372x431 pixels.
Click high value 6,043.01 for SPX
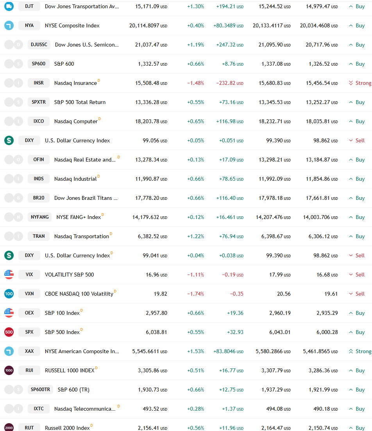(x=280, y=332)
